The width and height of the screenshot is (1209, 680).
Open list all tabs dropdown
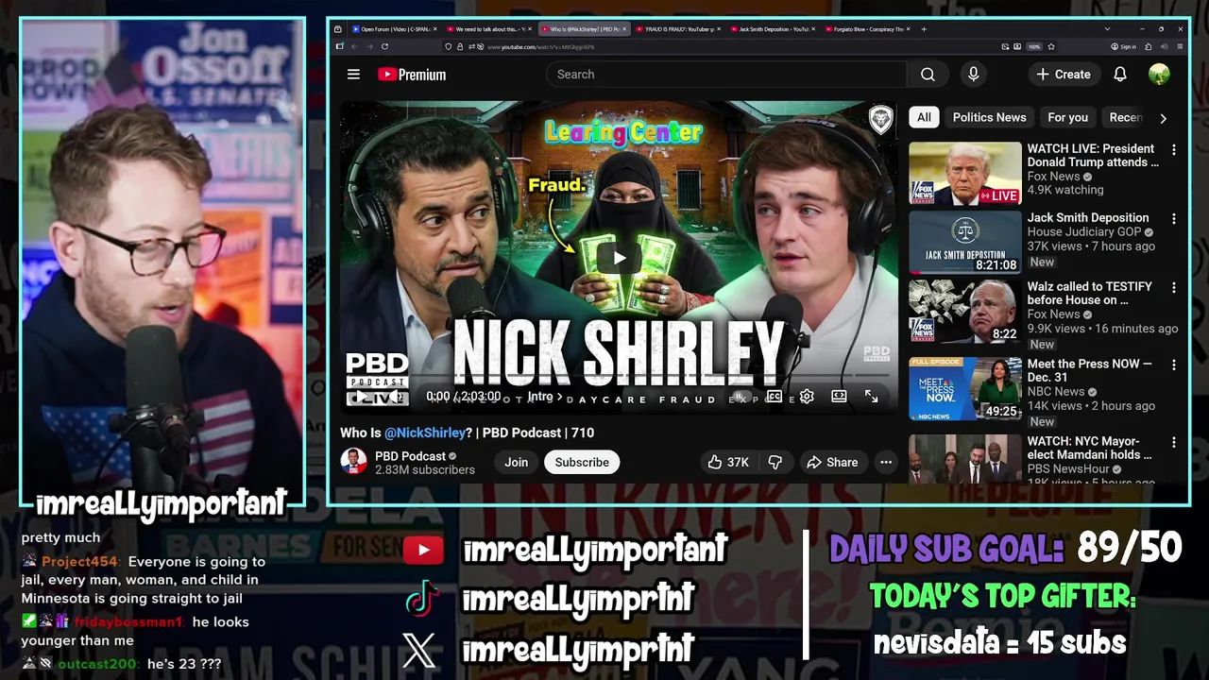click(1107, 29)
